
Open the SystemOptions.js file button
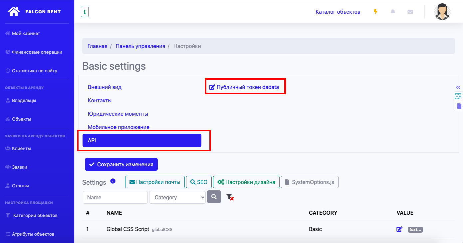(310, 182)
